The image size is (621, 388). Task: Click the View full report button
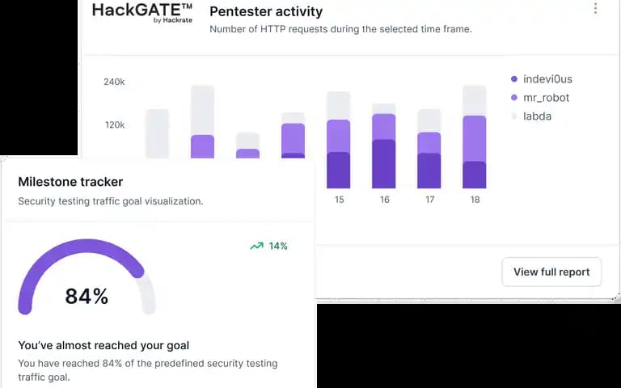[551, 272]
